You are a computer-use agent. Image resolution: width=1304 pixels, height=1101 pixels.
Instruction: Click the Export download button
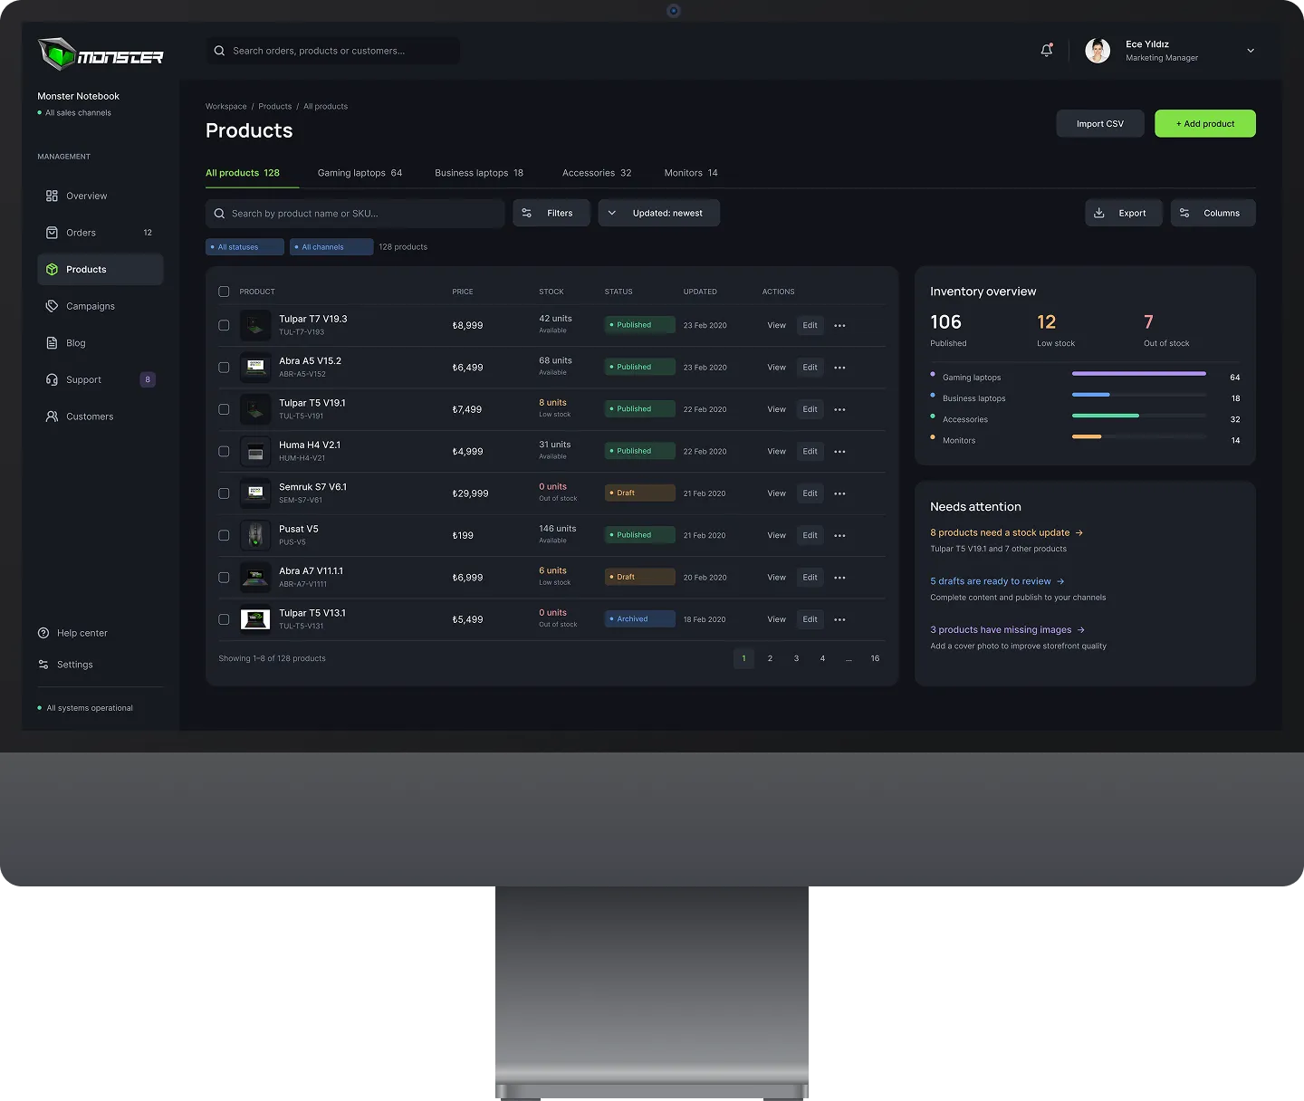[x=1123, y=213]
